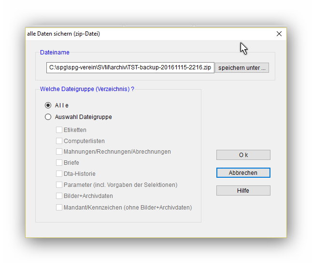Close the 'alle Daten sichern' dialog window
This screenshot has width=312, height=263.
(279, 34)
